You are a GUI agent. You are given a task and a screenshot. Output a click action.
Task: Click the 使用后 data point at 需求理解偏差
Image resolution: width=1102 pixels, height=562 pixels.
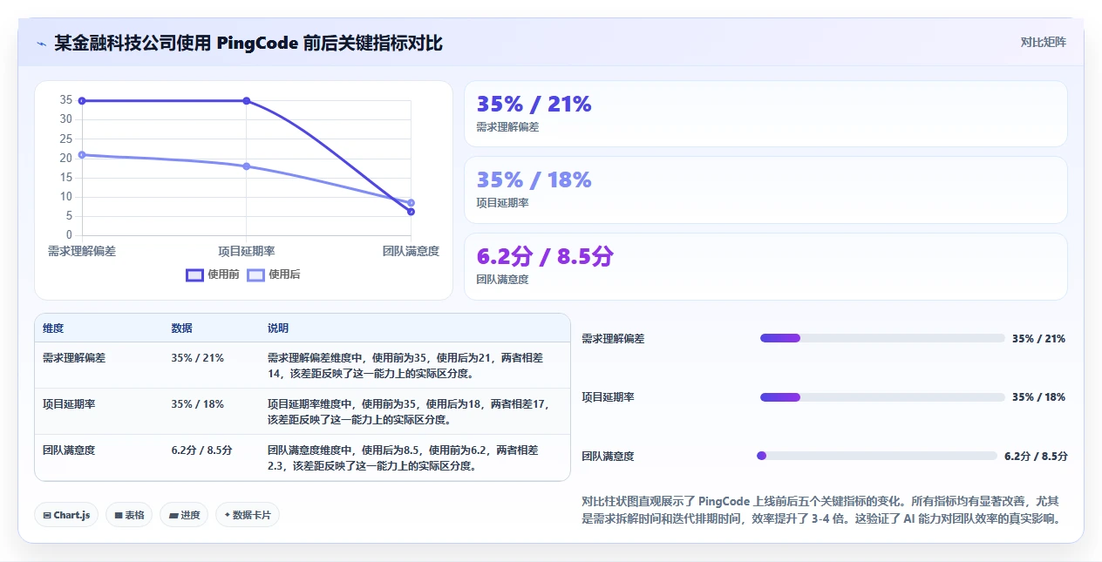tap(82, 155)
